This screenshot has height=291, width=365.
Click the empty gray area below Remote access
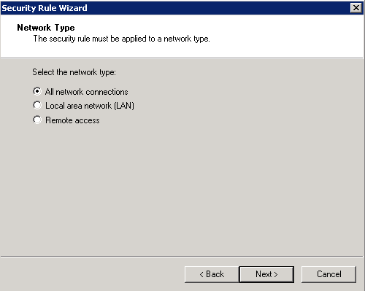182,190
